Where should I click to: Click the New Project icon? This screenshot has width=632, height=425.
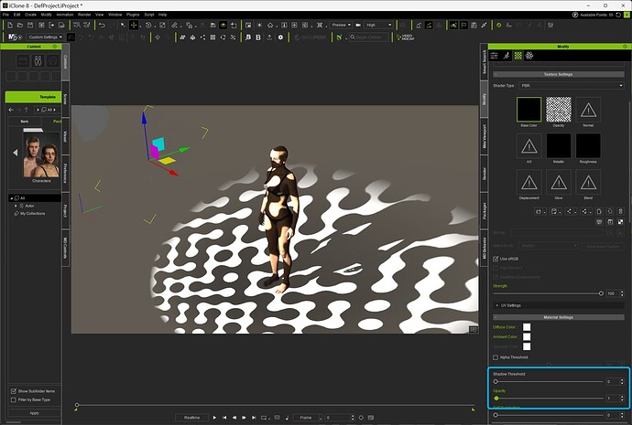tap(10, 25)
